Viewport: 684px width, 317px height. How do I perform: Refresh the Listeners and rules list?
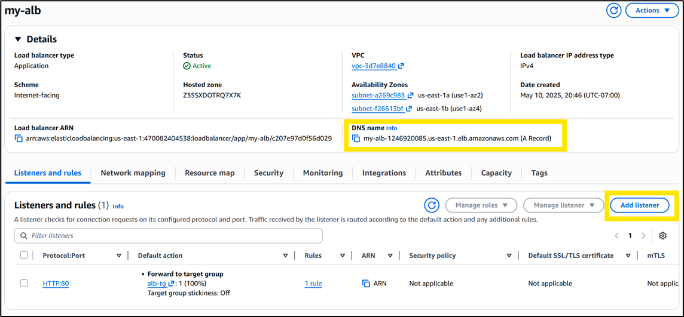click(x=432, y=205)
